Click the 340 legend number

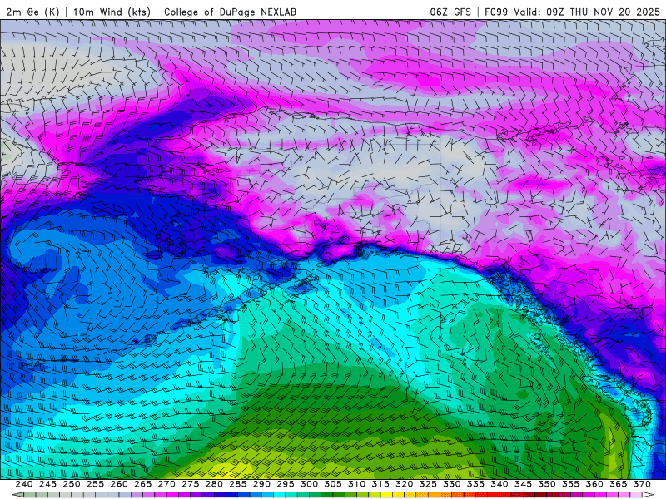pos(499,484)
